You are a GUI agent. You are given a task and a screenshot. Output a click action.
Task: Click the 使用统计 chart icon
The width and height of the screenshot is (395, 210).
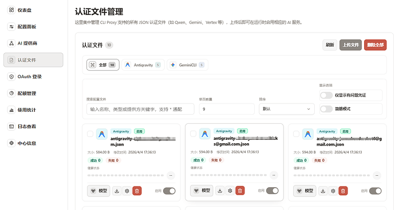pyautogui.click(x=11, y=110)
